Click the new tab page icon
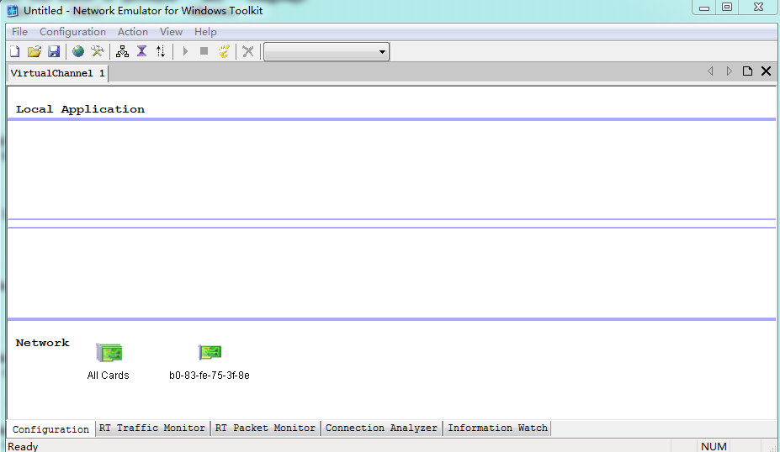 (748, 71)
